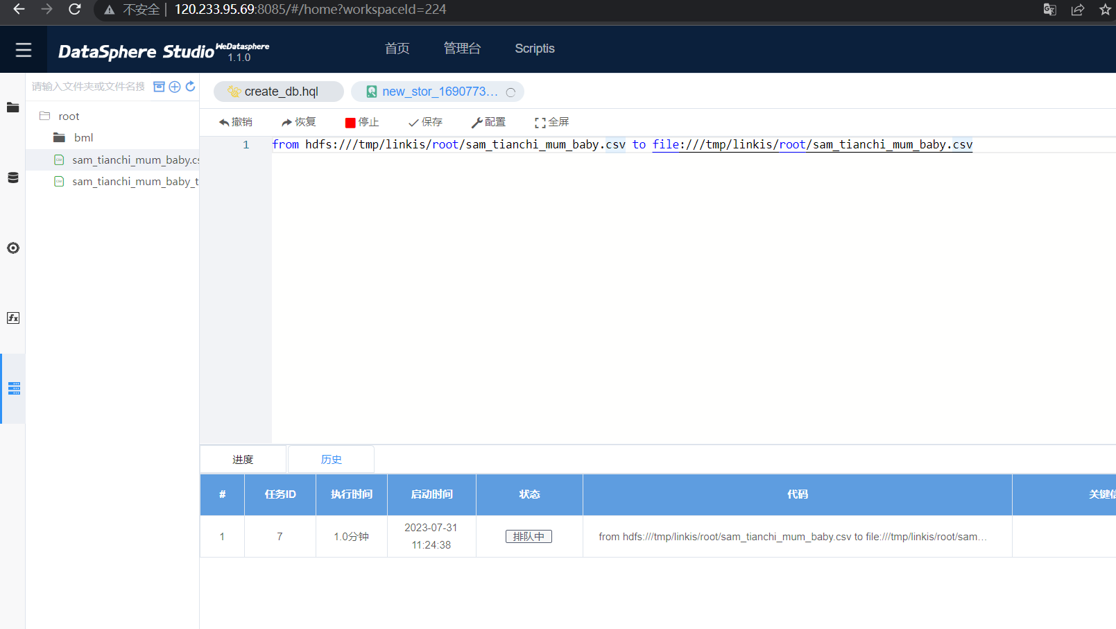Click the 启动时间 column header

click(x=431, y=494)
